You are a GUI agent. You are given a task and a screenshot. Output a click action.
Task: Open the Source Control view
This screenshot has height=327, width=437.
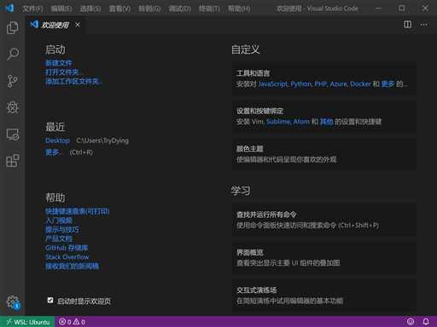pos(13,81)
